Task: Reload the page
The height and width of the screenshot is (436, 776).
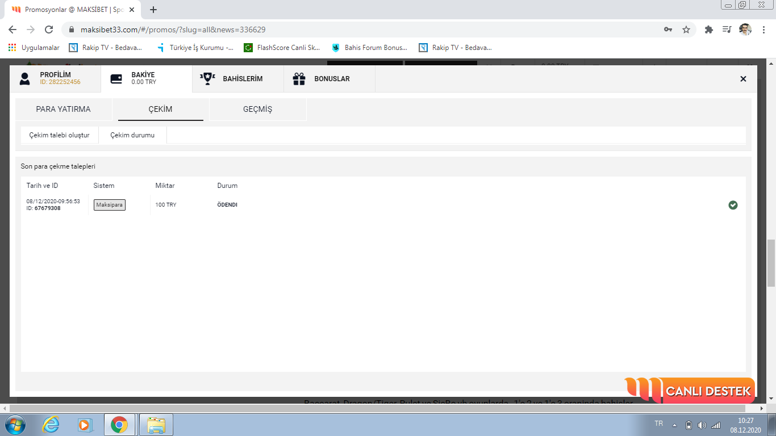Action: pos(49,30)
